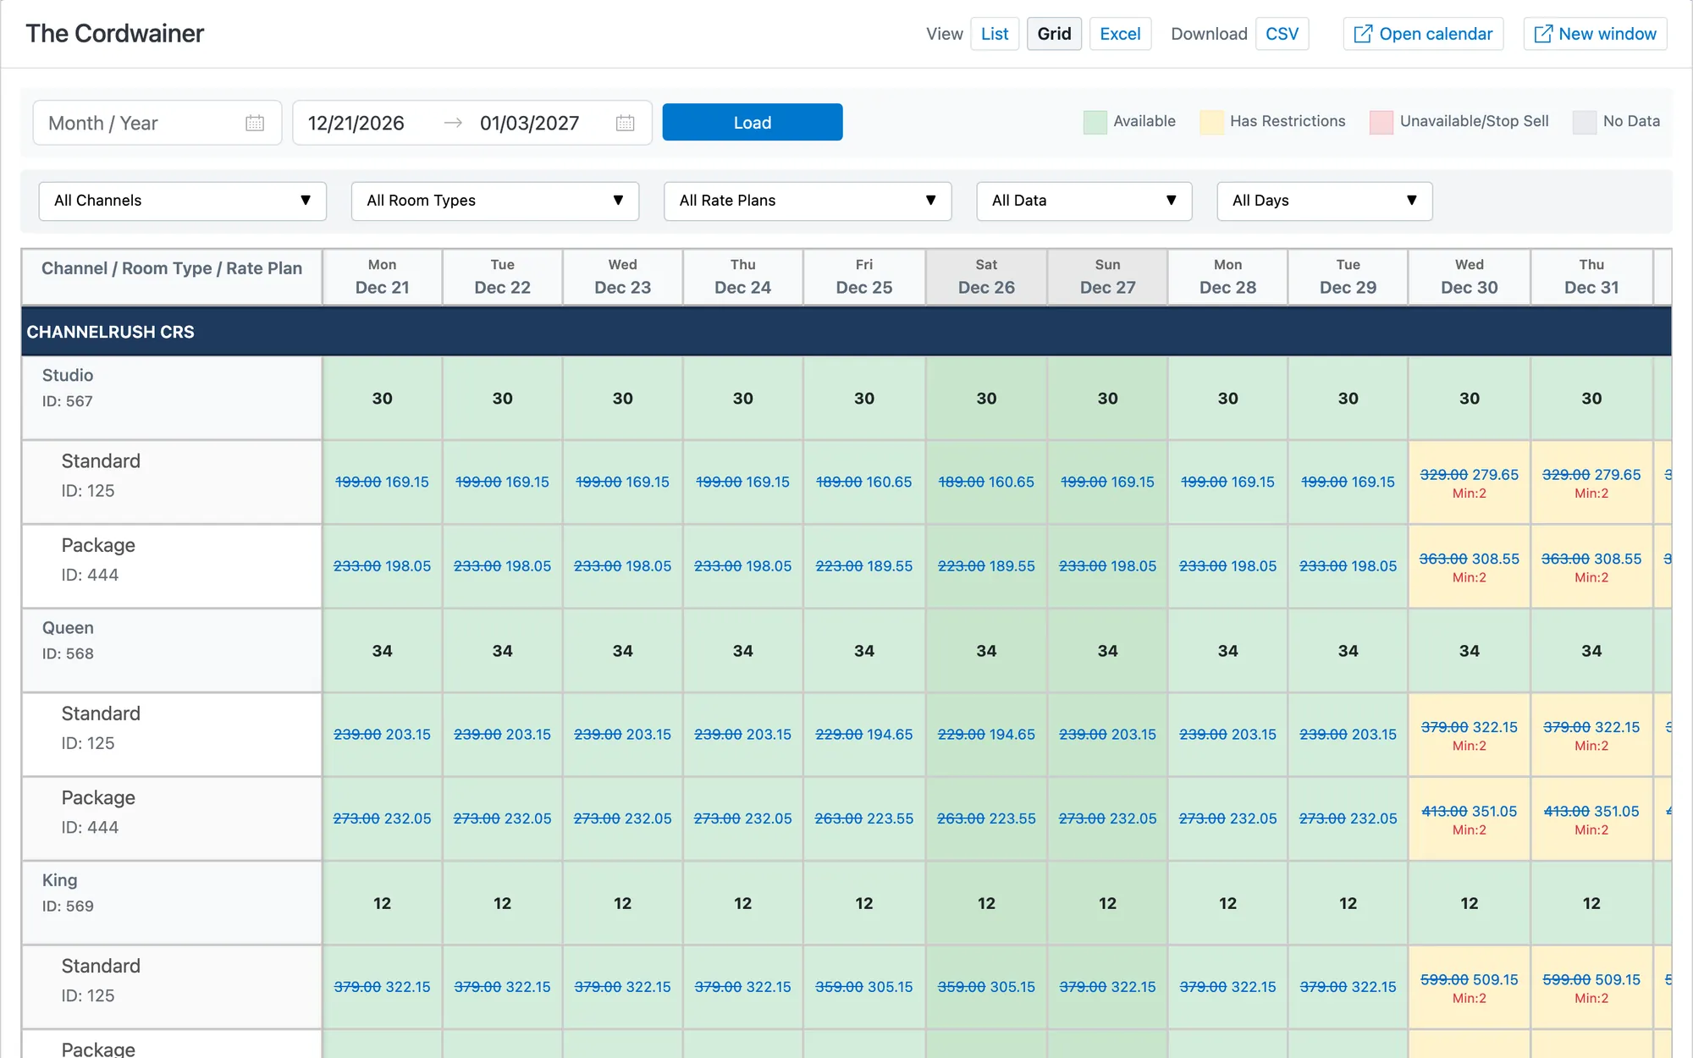
Task: Click the date range calendar icon
Action: [x=626, y=123]
